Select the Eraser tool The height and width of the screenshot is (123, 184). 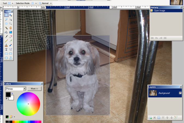(x=11, y=36)
